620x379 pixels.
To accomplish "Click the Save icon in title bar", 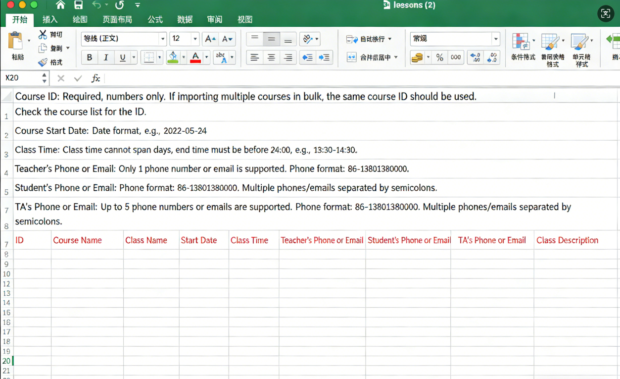I will 78,5.
